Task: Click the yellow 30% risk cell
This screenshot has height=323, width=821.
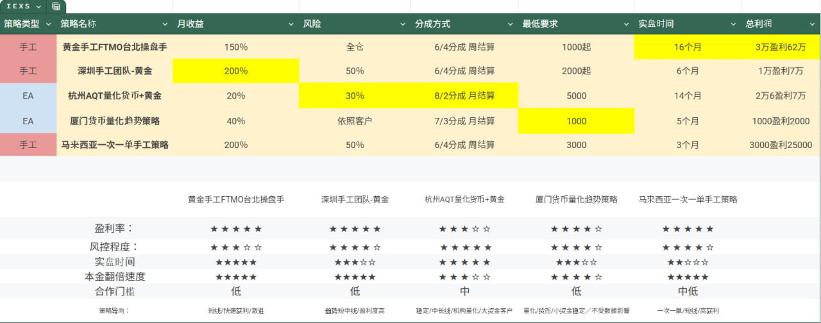Action: coord(355,96)
